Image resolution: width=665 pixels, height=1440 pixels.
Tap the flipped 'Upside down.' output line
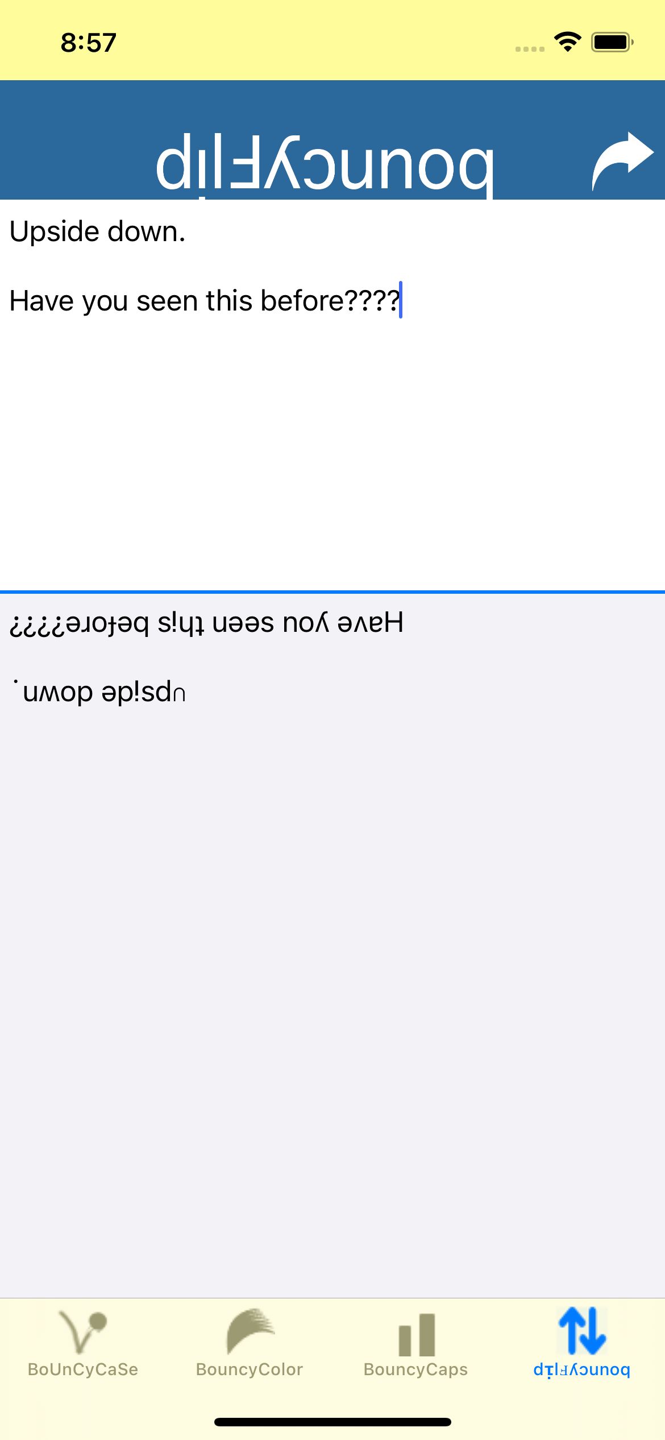(x=99, y=692)
